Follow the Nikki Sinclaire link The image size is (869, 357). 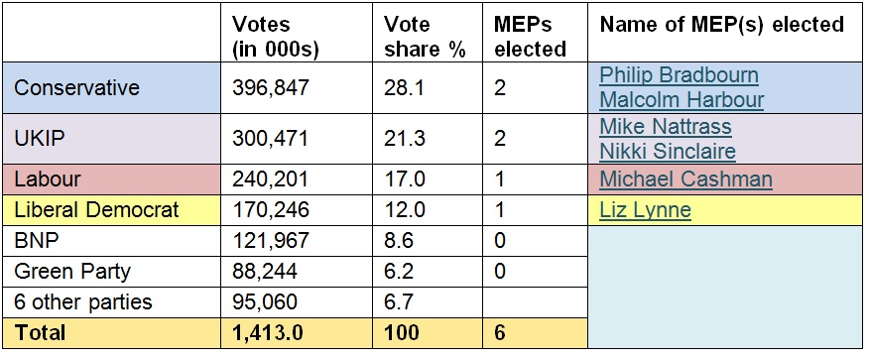(668, 151)
